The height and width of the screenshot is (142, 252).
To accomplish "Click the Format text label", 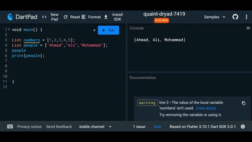I will (x=94, y=17).
